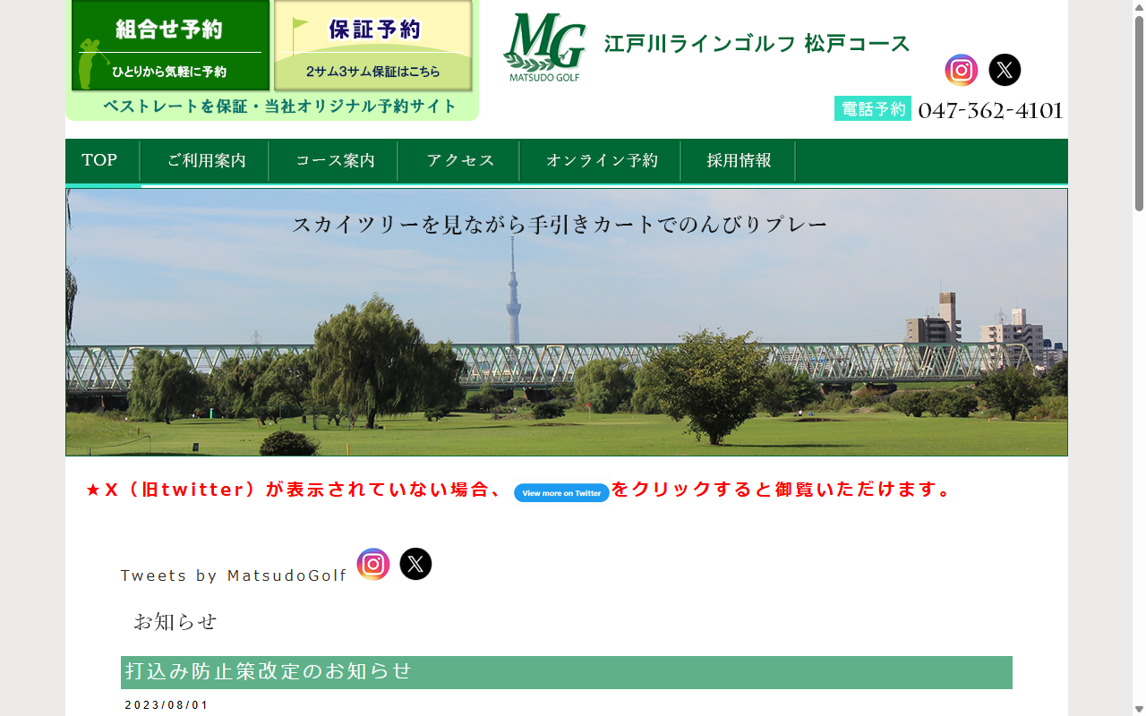
Task: Open Instagram icon in the header
Action: coord(962,70)
